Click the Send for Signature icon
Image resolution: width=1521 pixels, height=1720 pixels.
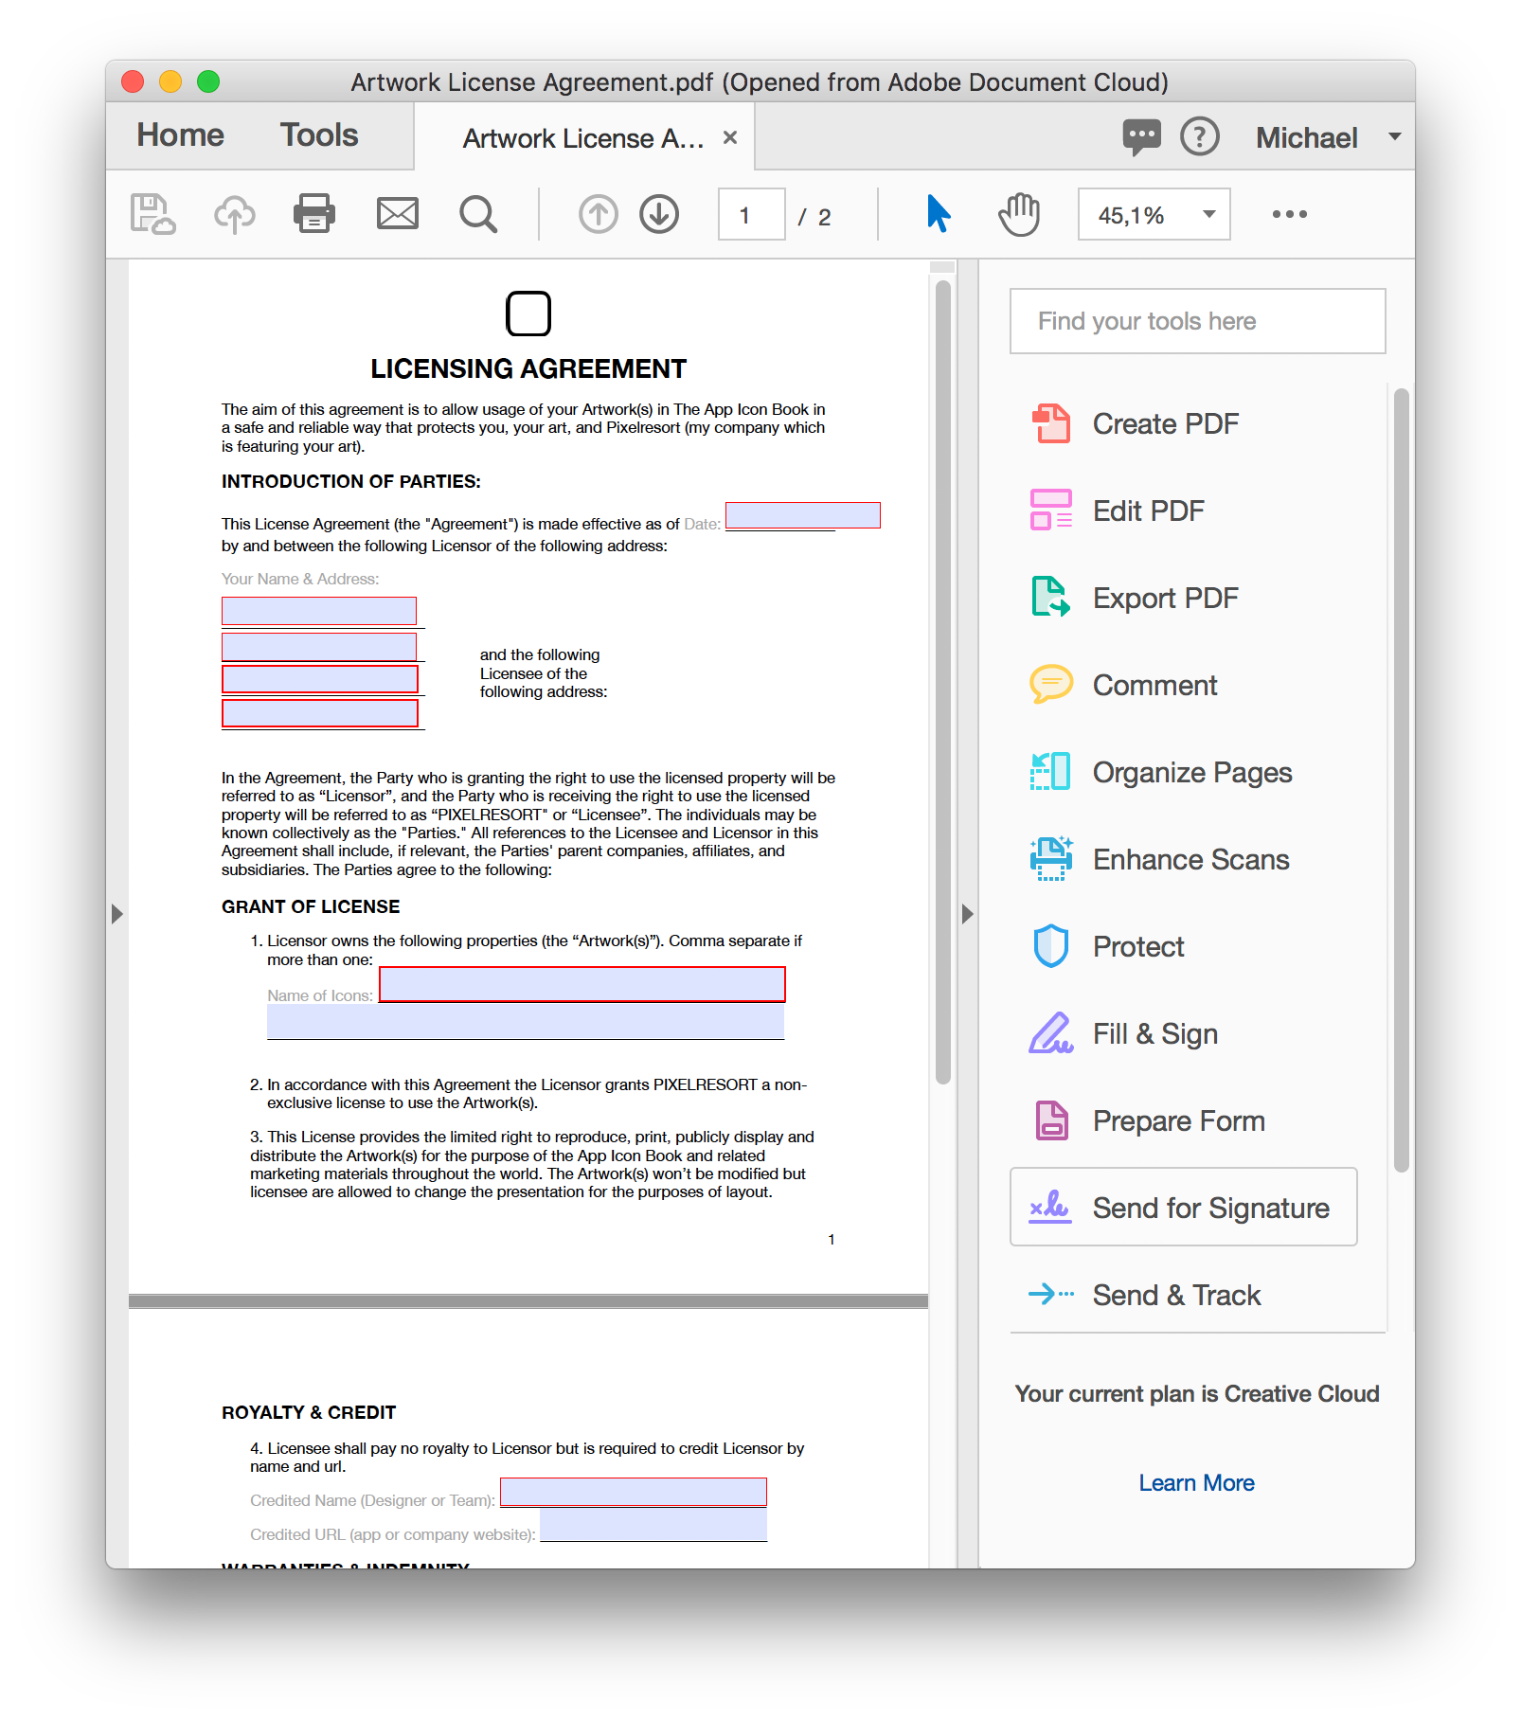(x=1050, y=1208)
